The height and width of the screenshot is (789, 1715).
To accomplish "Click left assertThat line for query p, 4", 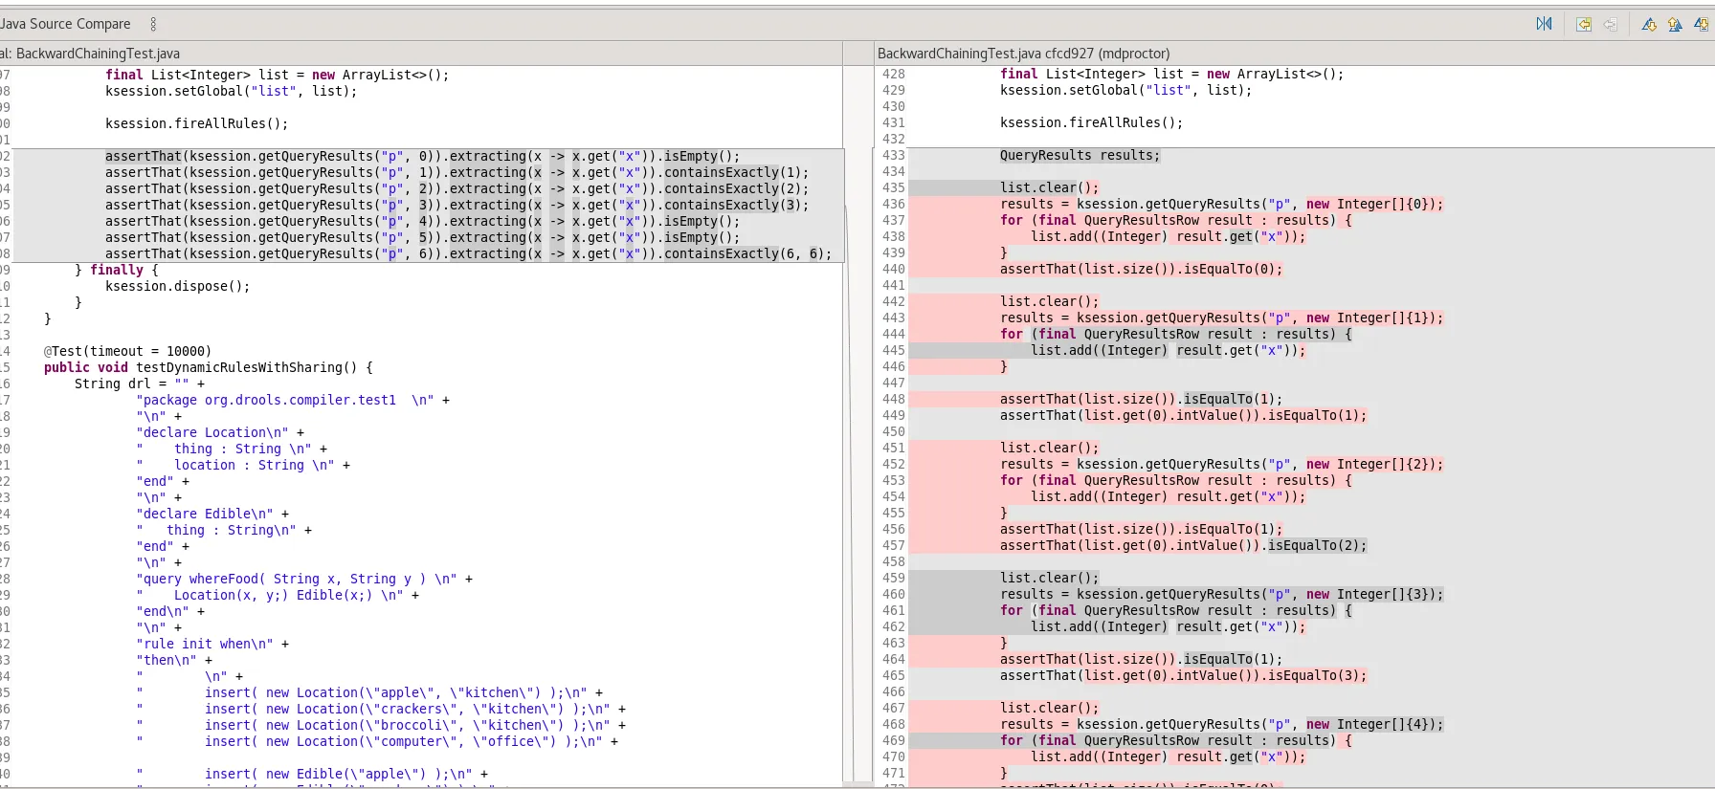I will click(x=422, y=221).
